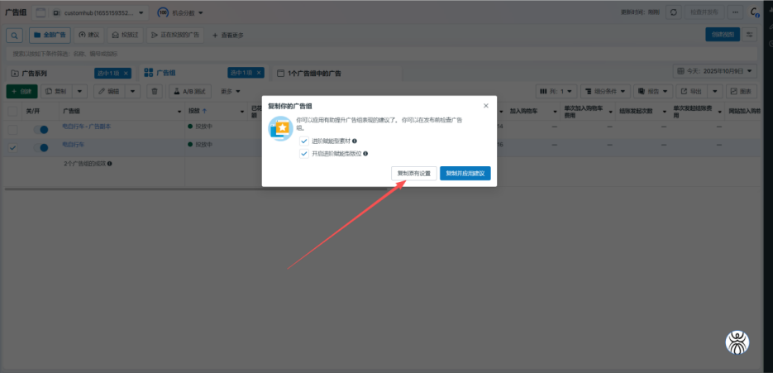This screenshot has width=773, height=373.
Task: Expand the 今天: 2025年10月9日 date picker
Action: pyautogui.click(x=714, y=72)
